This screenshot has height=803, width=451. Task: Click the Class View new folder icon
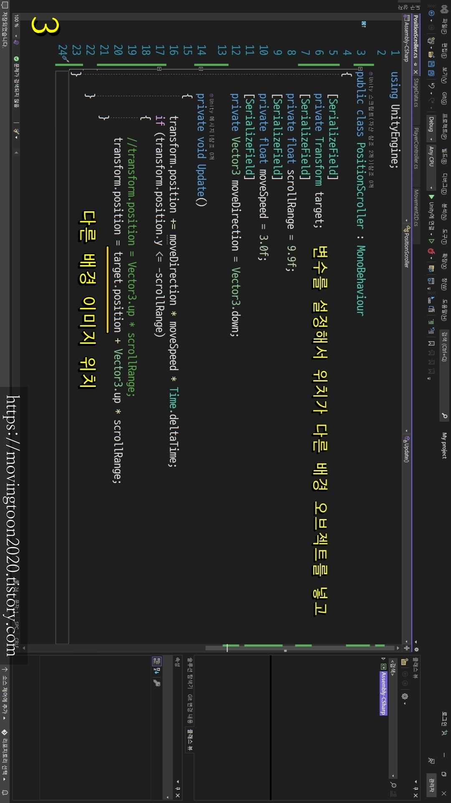tap(405, 662)
